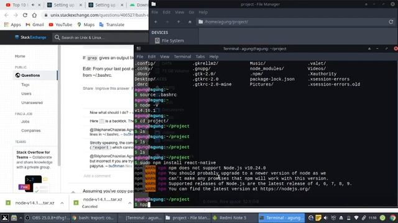Close the 'Top 10' Chrome tab
This screenshot has height=223, width=398.
point(39,5)
